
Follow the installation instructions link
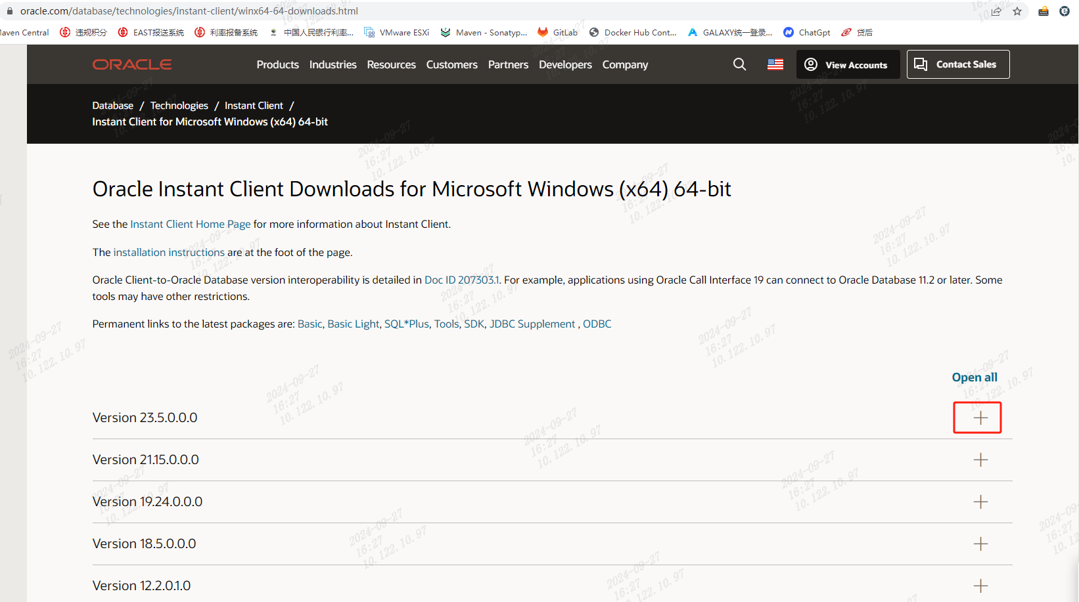click(x=169, y=253)
